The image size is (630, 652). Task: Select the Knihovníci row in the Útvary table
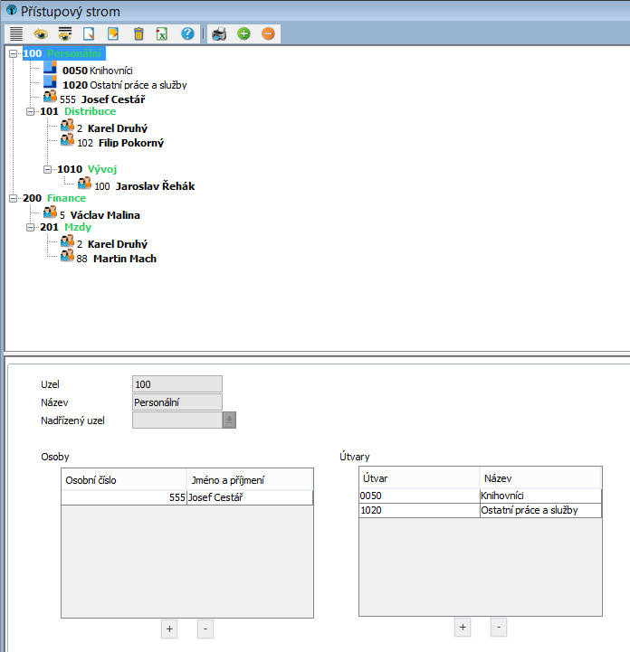pos(480,496)
